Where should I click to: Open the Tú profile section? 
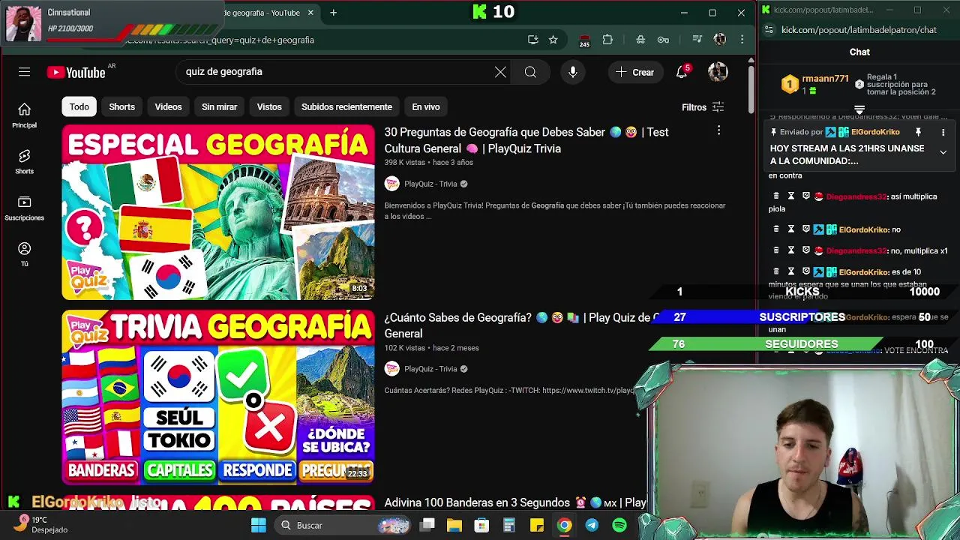click(24, 254)
